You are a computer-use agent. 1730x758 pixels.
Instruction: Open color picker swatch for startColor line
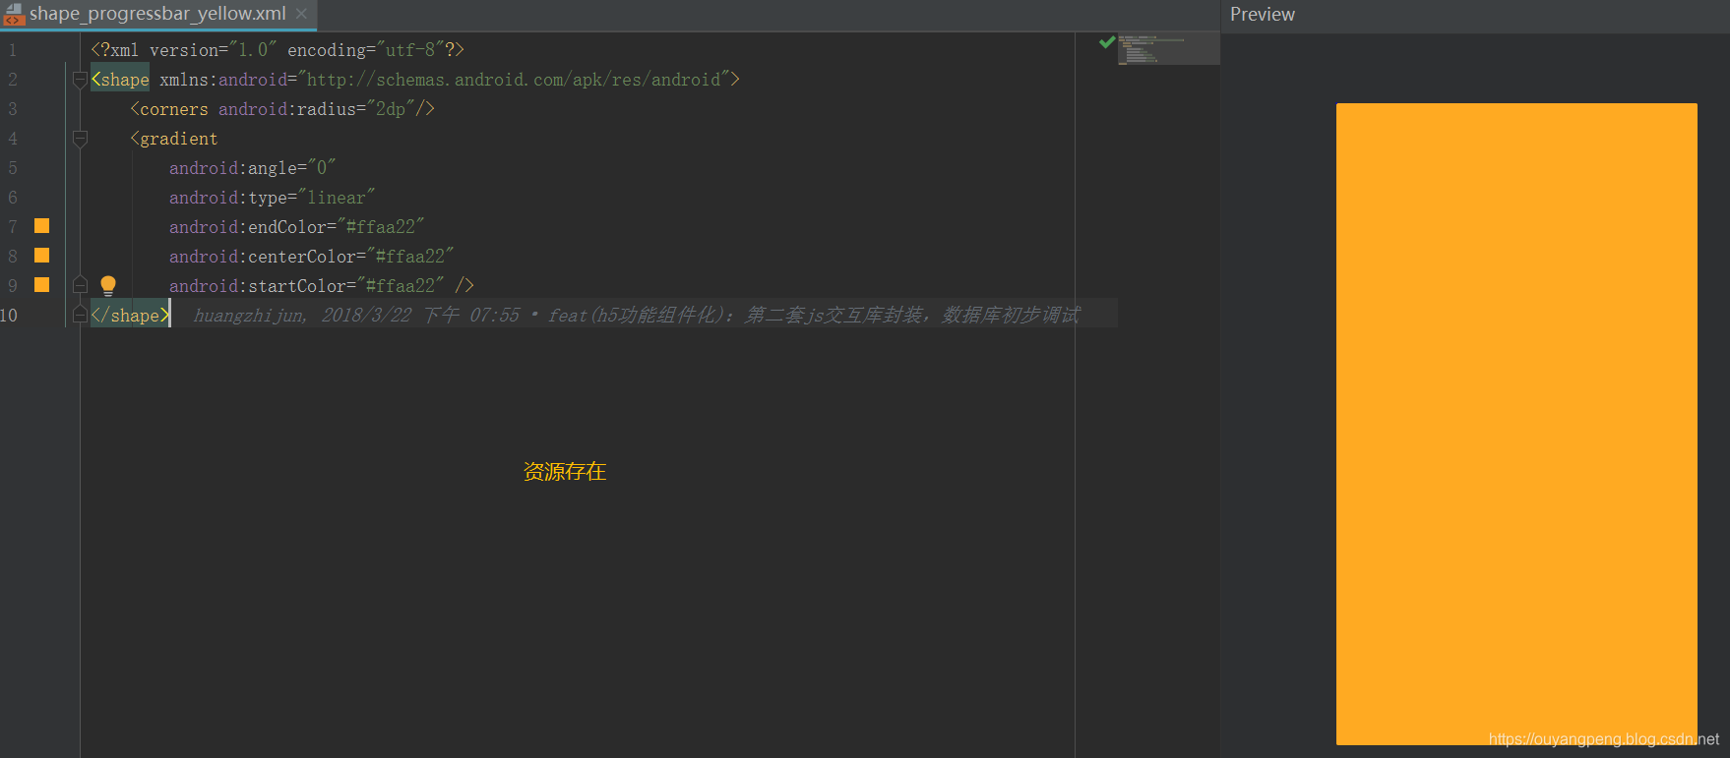41,285
